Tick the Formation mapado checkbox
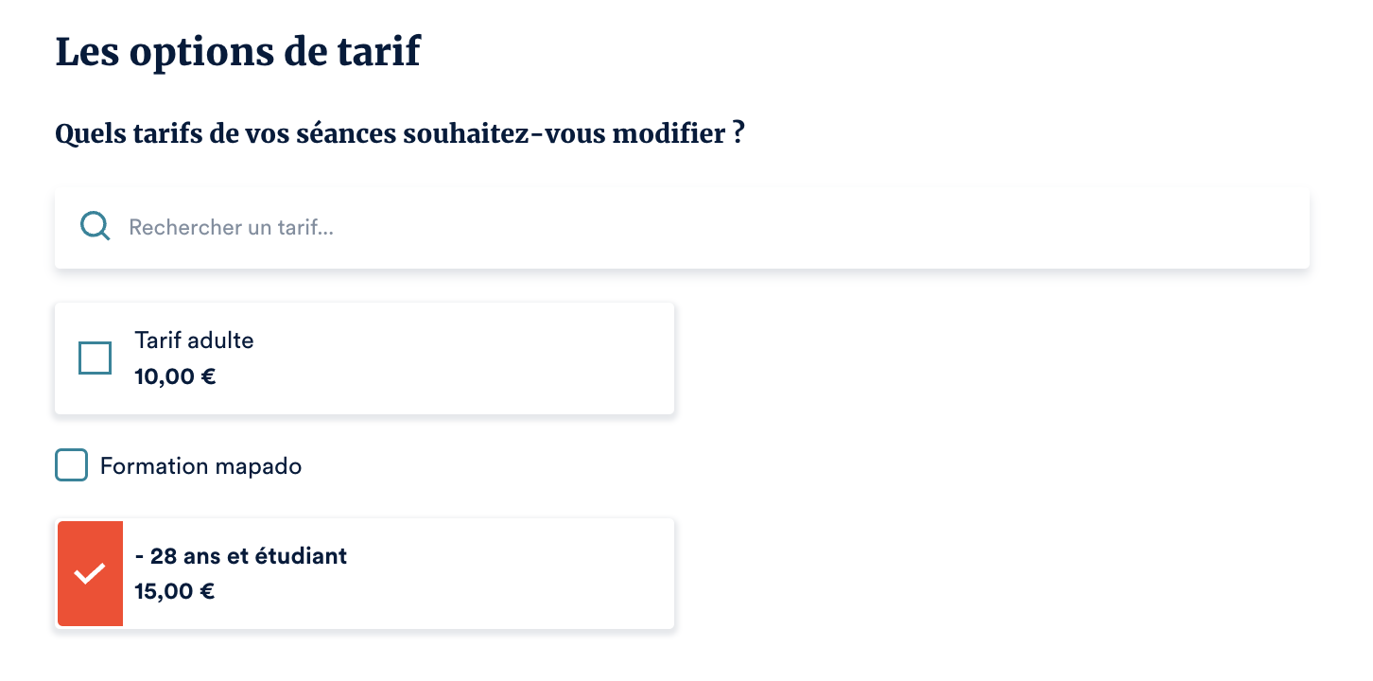Viewport: 1373px width, 681px height. pyautogui.click(x=71, y=465)
